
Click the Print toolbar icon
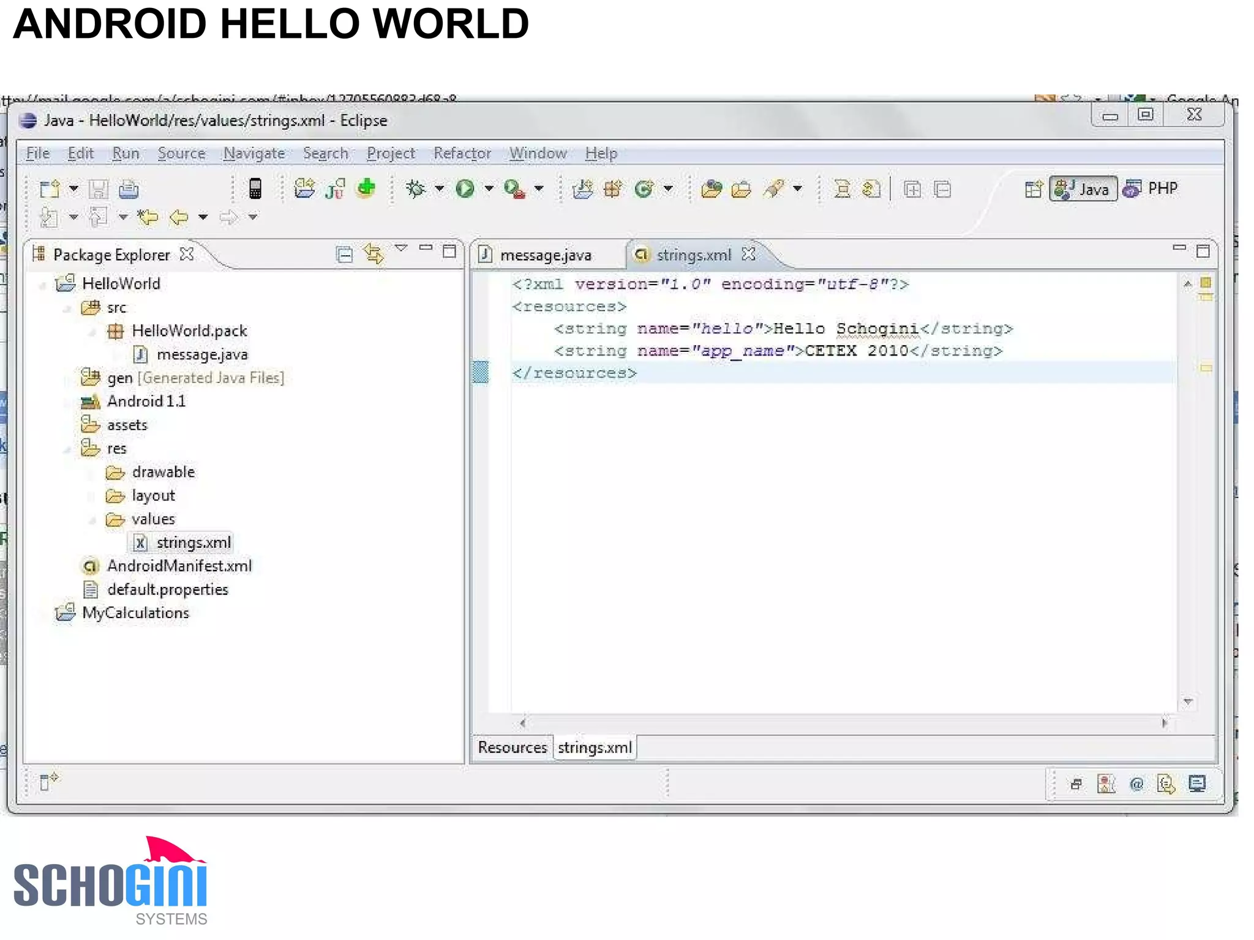click(x=129, y=189)
